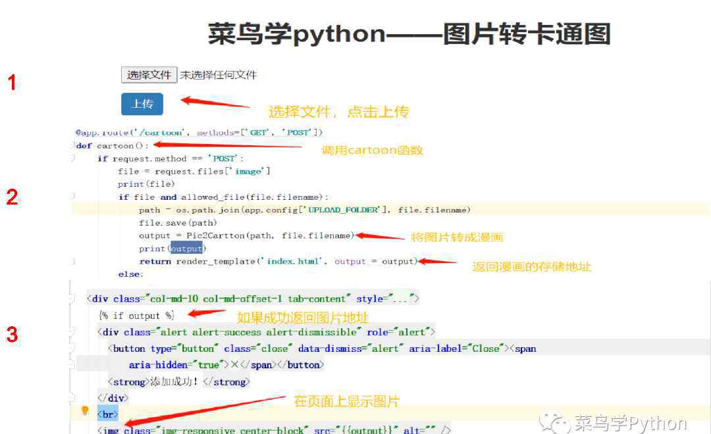711x434 pixels.
Task: Click the 'path = os.path.join(...)' code line
Action: [x=305, y=210]
